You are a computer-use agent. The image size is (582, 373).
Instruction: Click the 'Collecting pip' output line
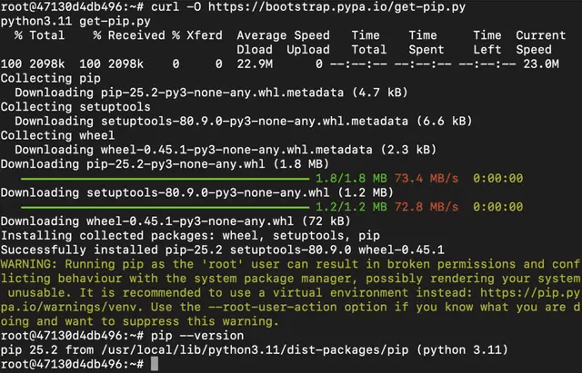click(x=51, y=79)
